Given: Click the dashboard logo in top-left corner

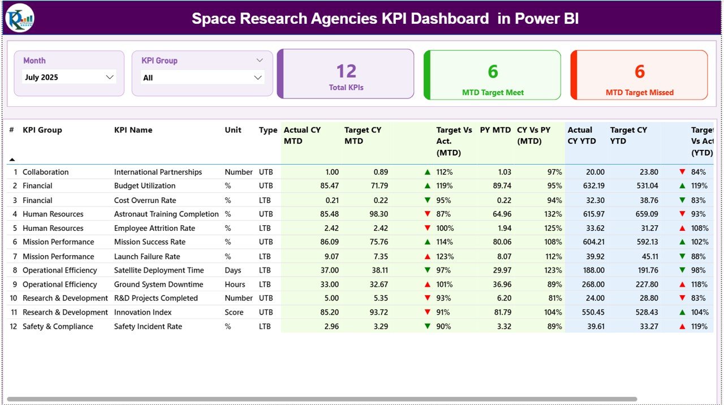Looking at the screenshot, I should 19,18.
